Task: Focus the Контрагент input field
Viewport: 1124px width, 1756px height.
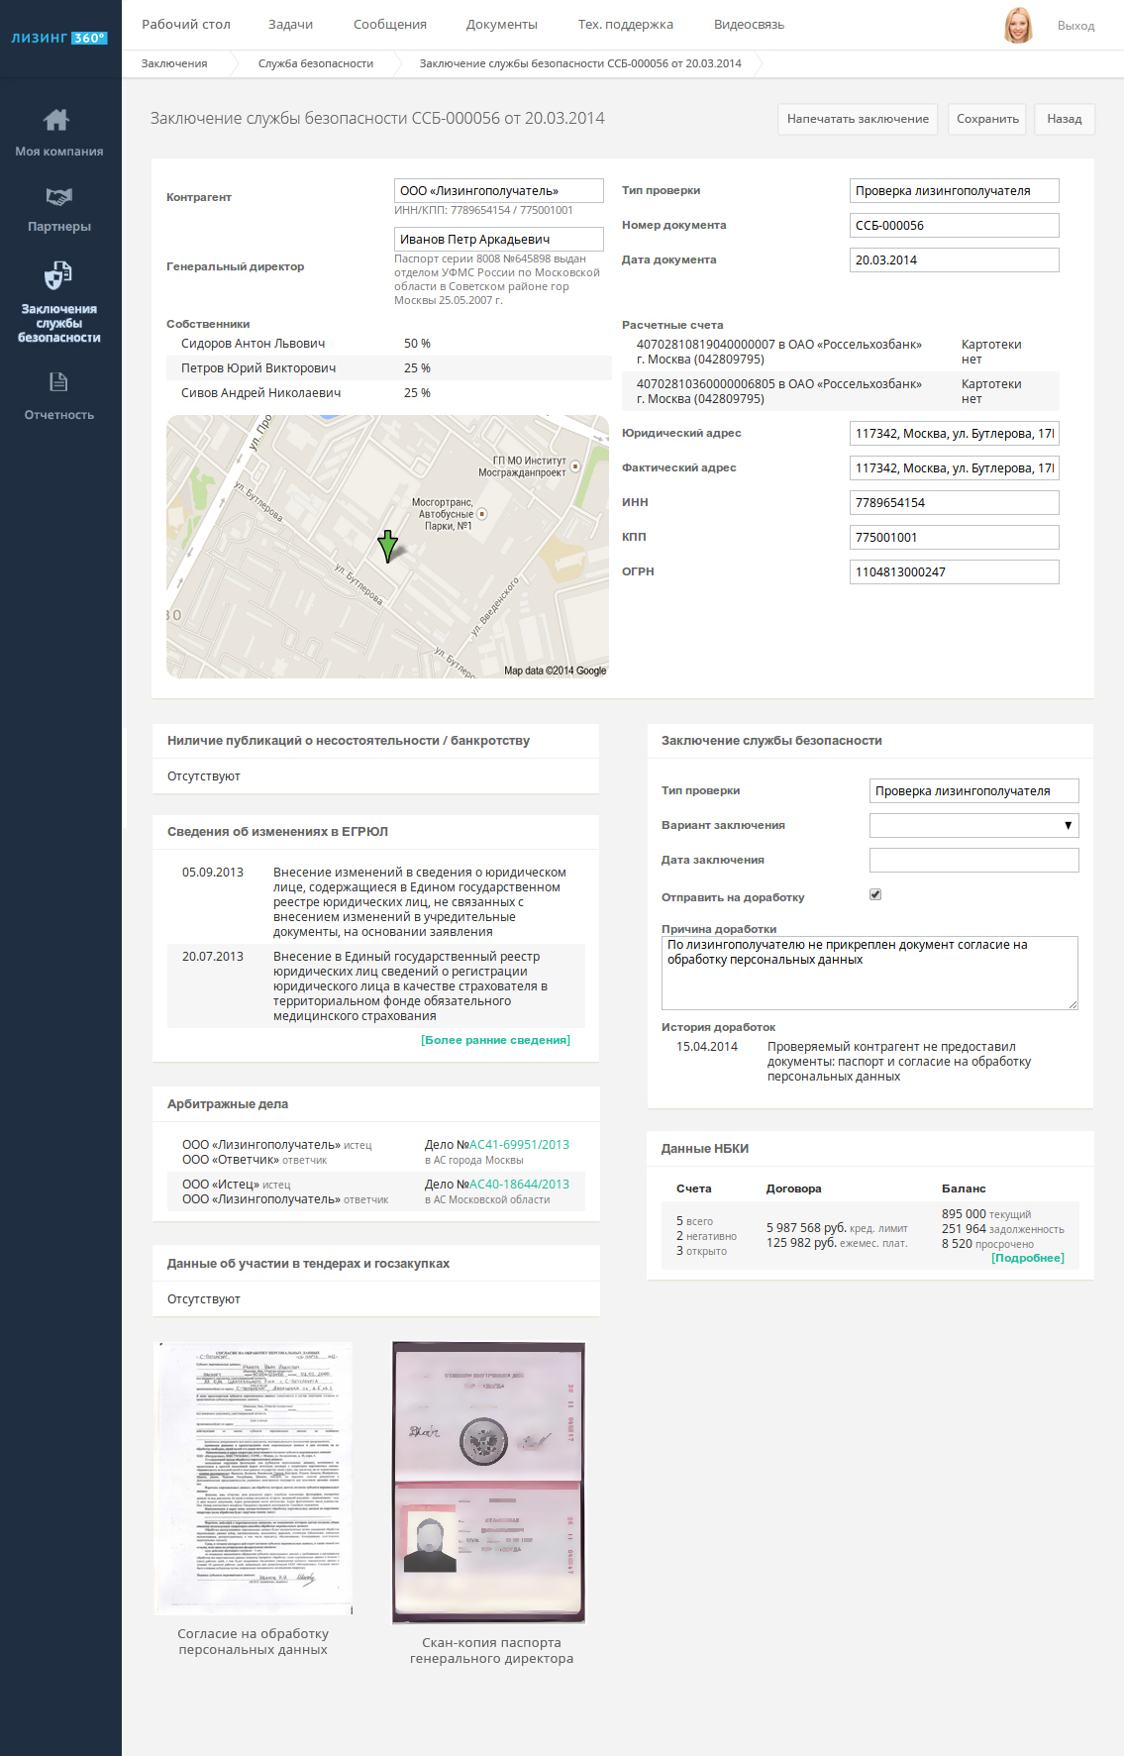Action: tap(499, 191)
